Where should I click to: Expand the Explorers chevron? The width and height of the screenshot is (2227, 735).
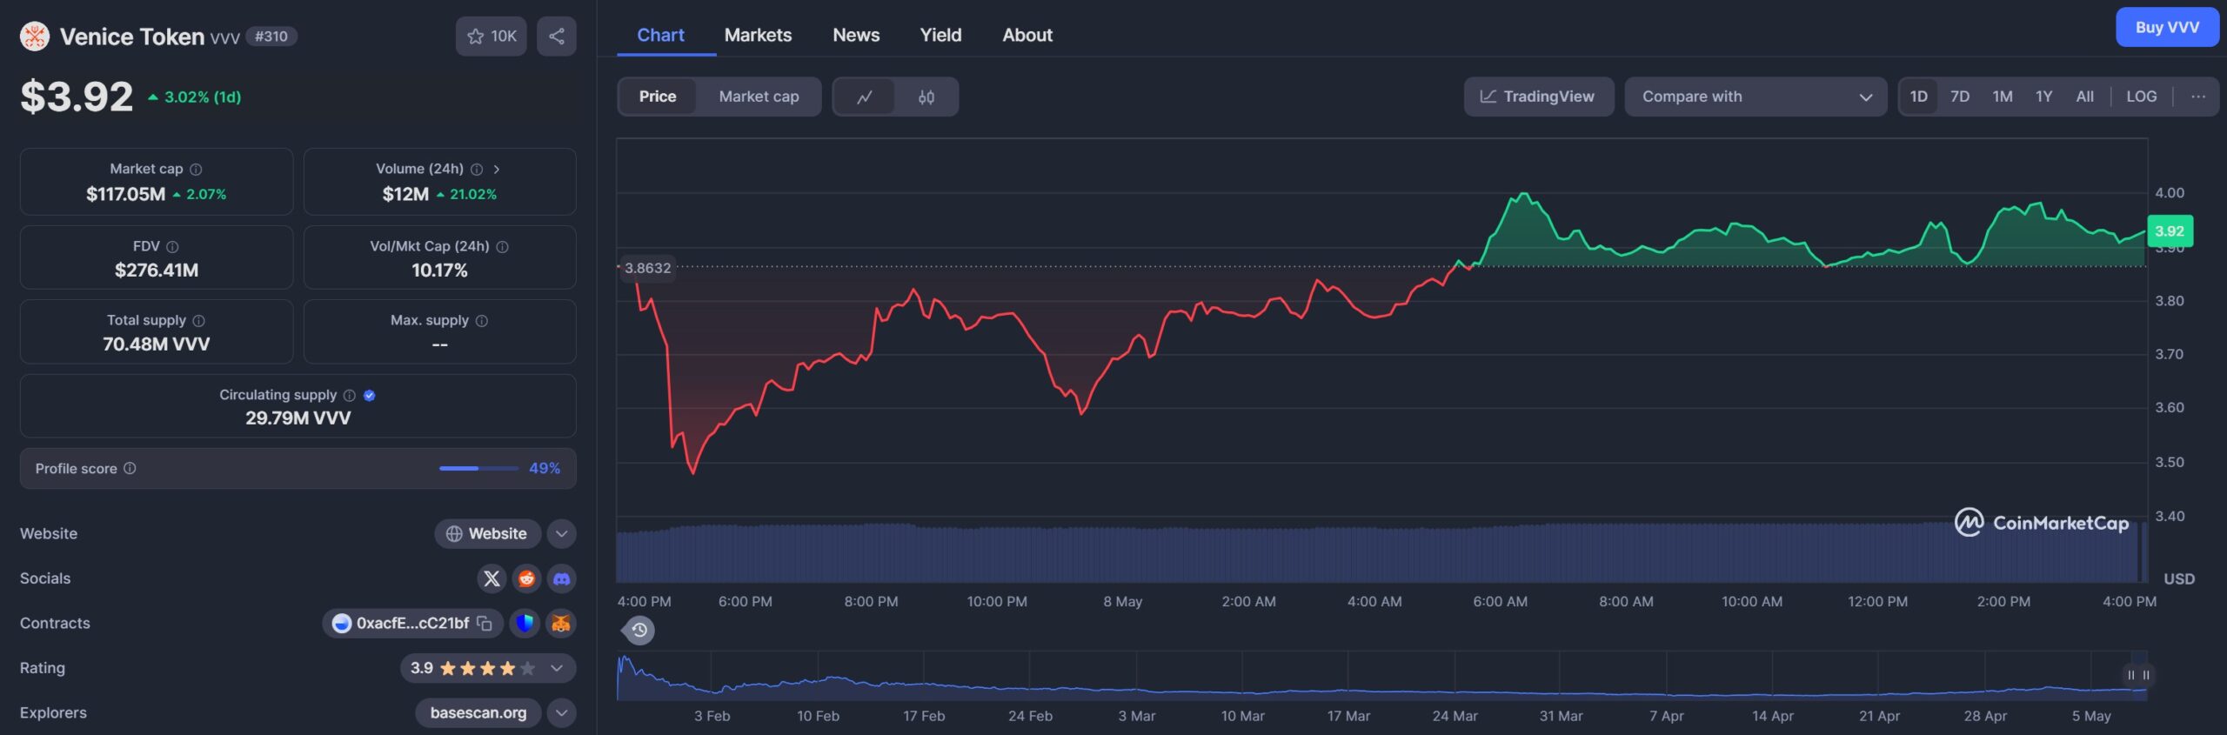click(562, 712)
